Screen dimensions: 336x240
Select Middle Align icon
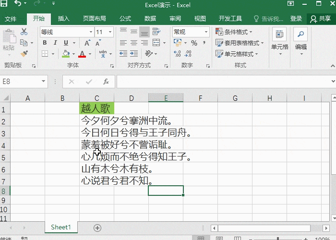134,32
